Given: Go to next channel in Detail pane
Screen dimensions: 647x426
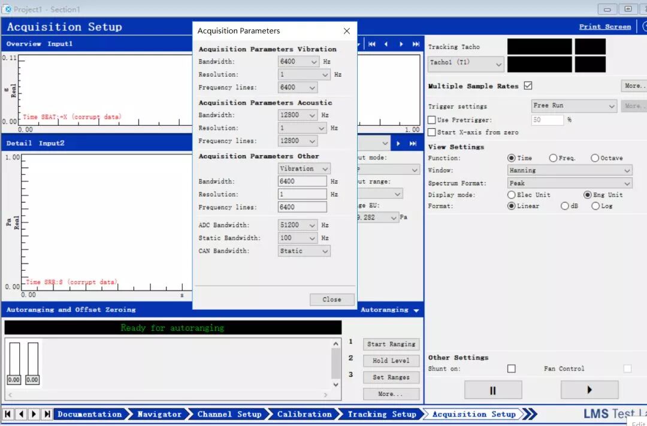Looking at the screenshot, I should coord(398,144).
